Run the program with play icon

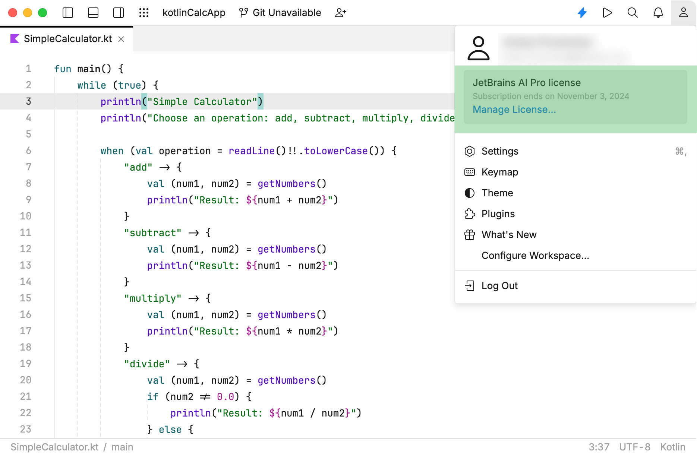pos(607,13)
